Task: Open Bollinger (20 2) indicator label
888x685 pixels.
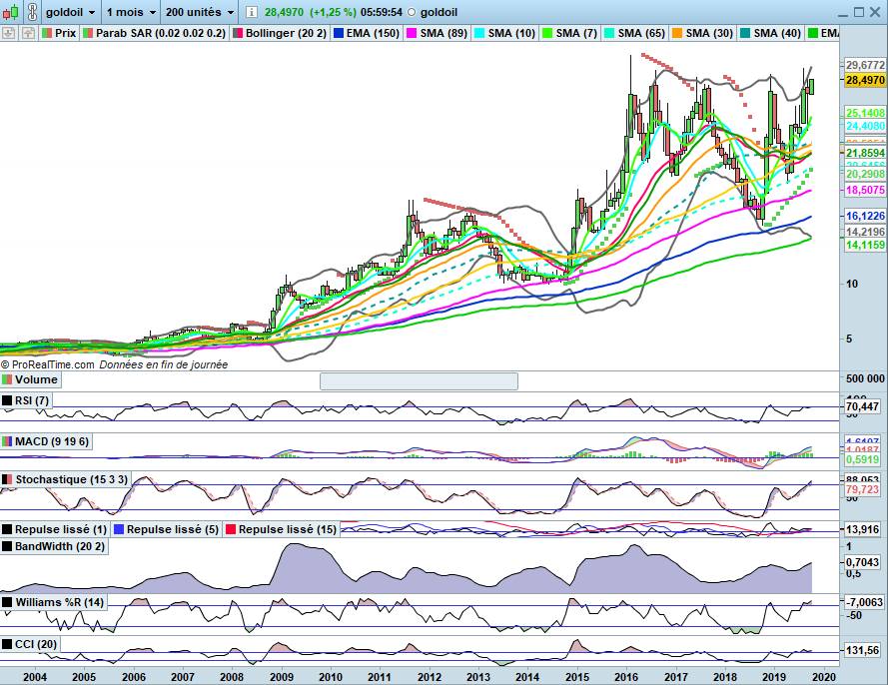Action: tap(280, 33)
